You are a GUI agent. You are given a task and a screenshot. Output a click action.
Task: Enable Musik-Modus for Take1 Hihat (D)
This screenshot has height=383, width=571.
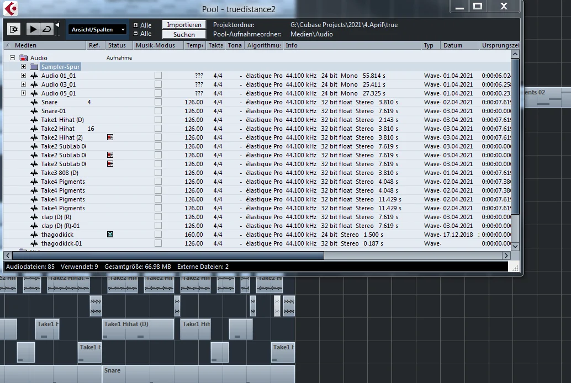click(x=158, y=120)
